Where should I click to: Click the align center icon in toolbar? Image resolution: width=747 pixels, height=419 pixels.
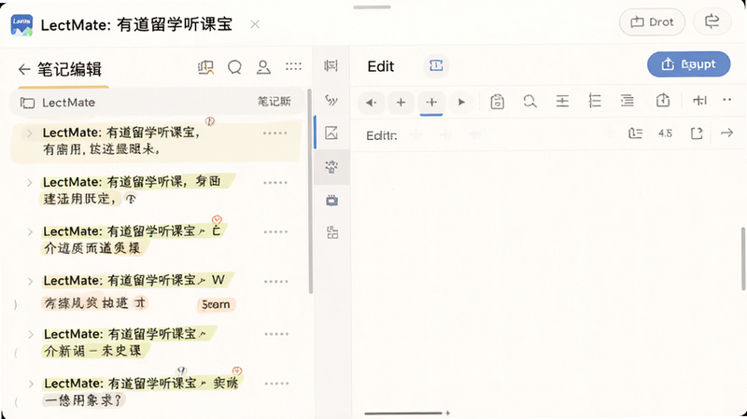[x=562, y=101]
